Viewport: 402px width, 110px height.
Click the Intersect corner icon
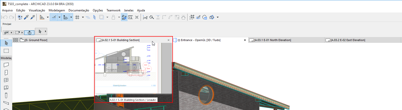(x=164, y=17)
